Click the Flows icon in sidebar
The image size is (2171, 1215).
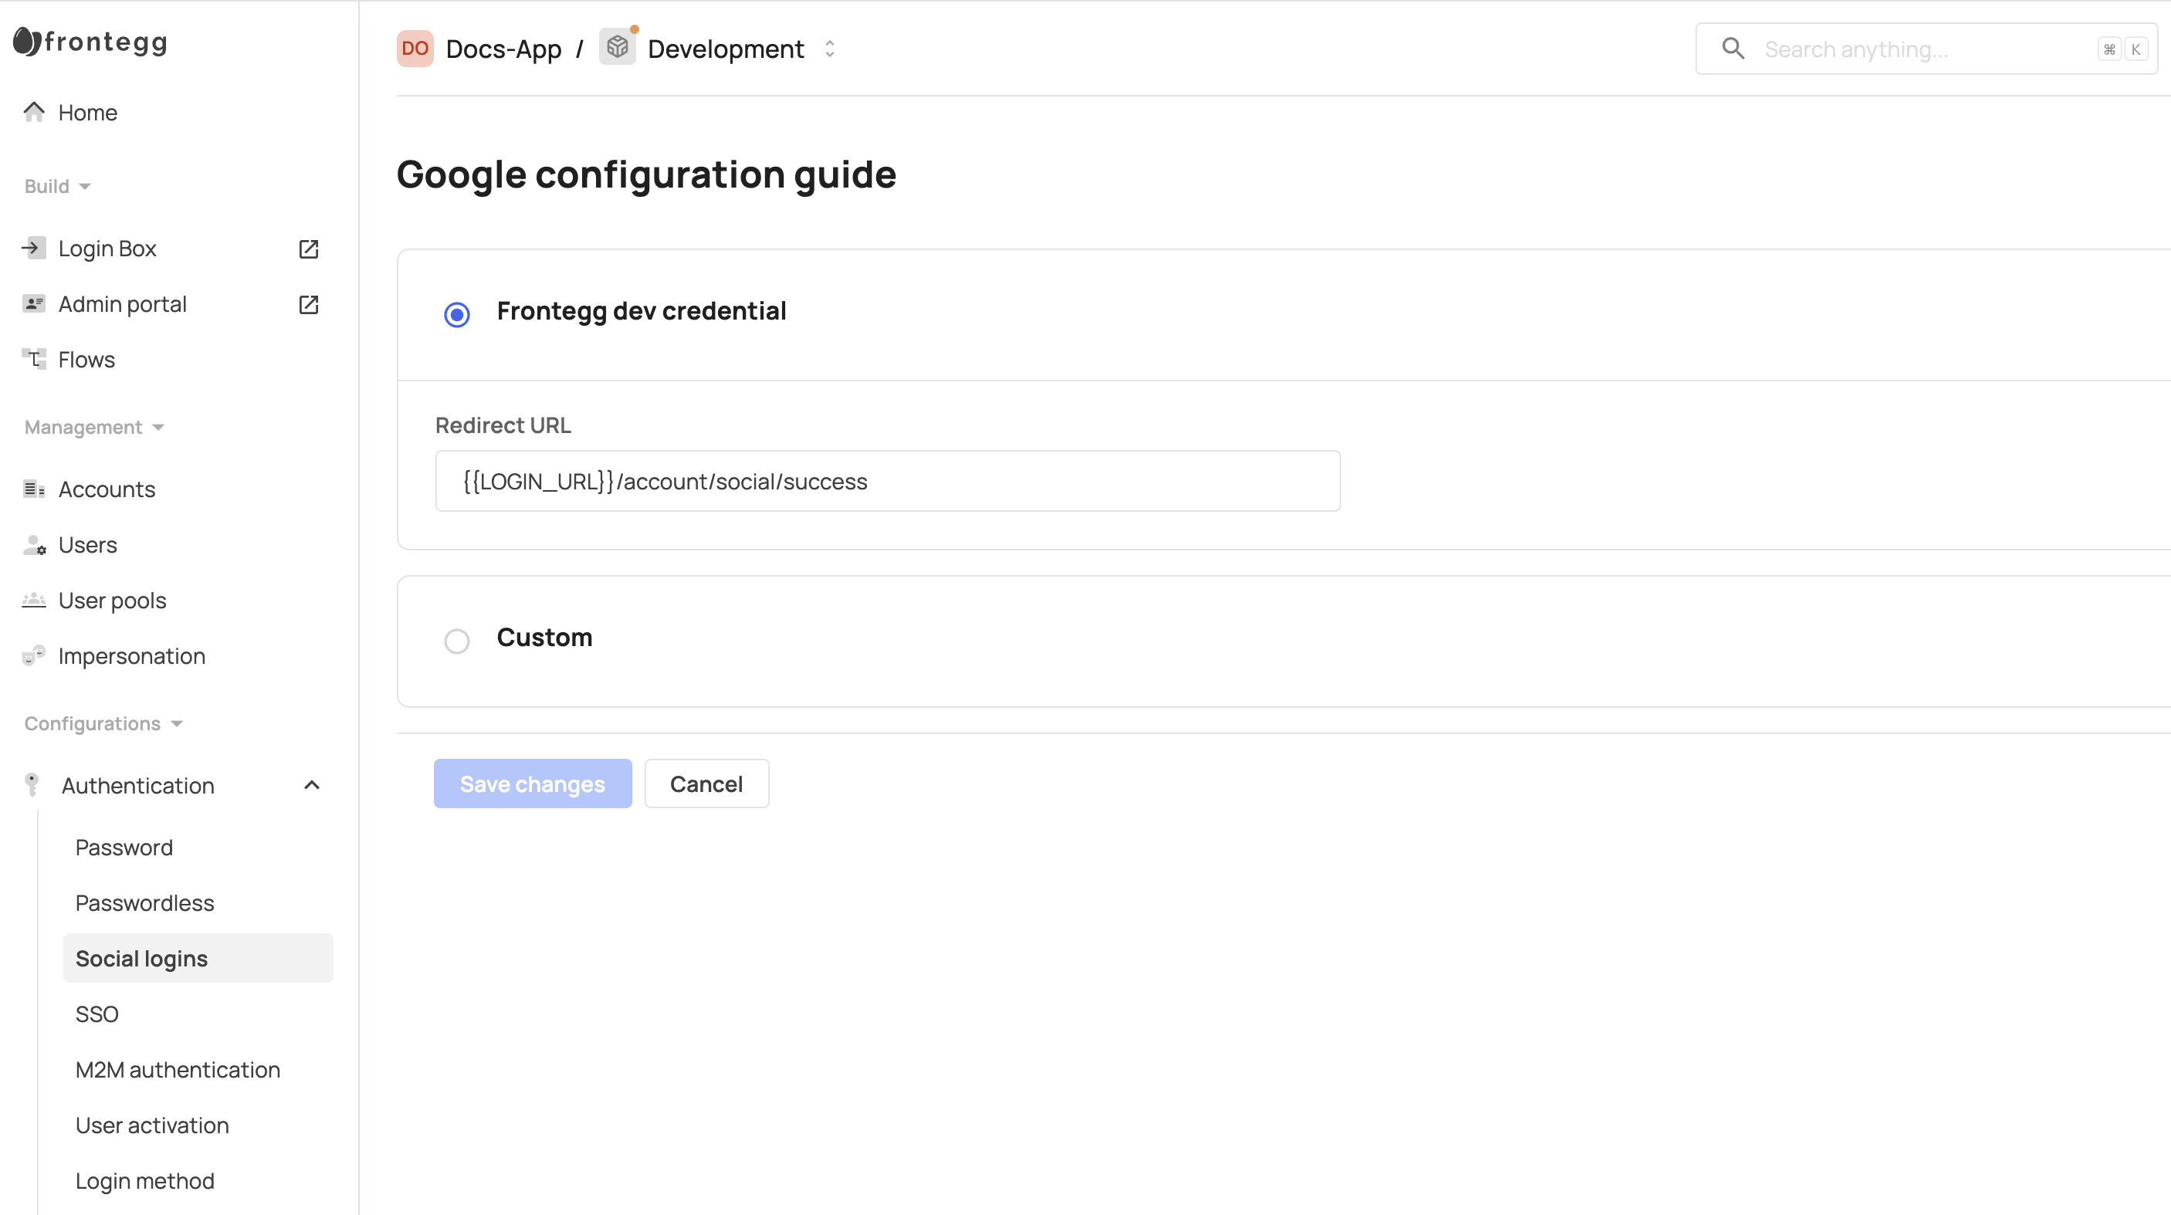pyautogui.click(x=34, y=359)
